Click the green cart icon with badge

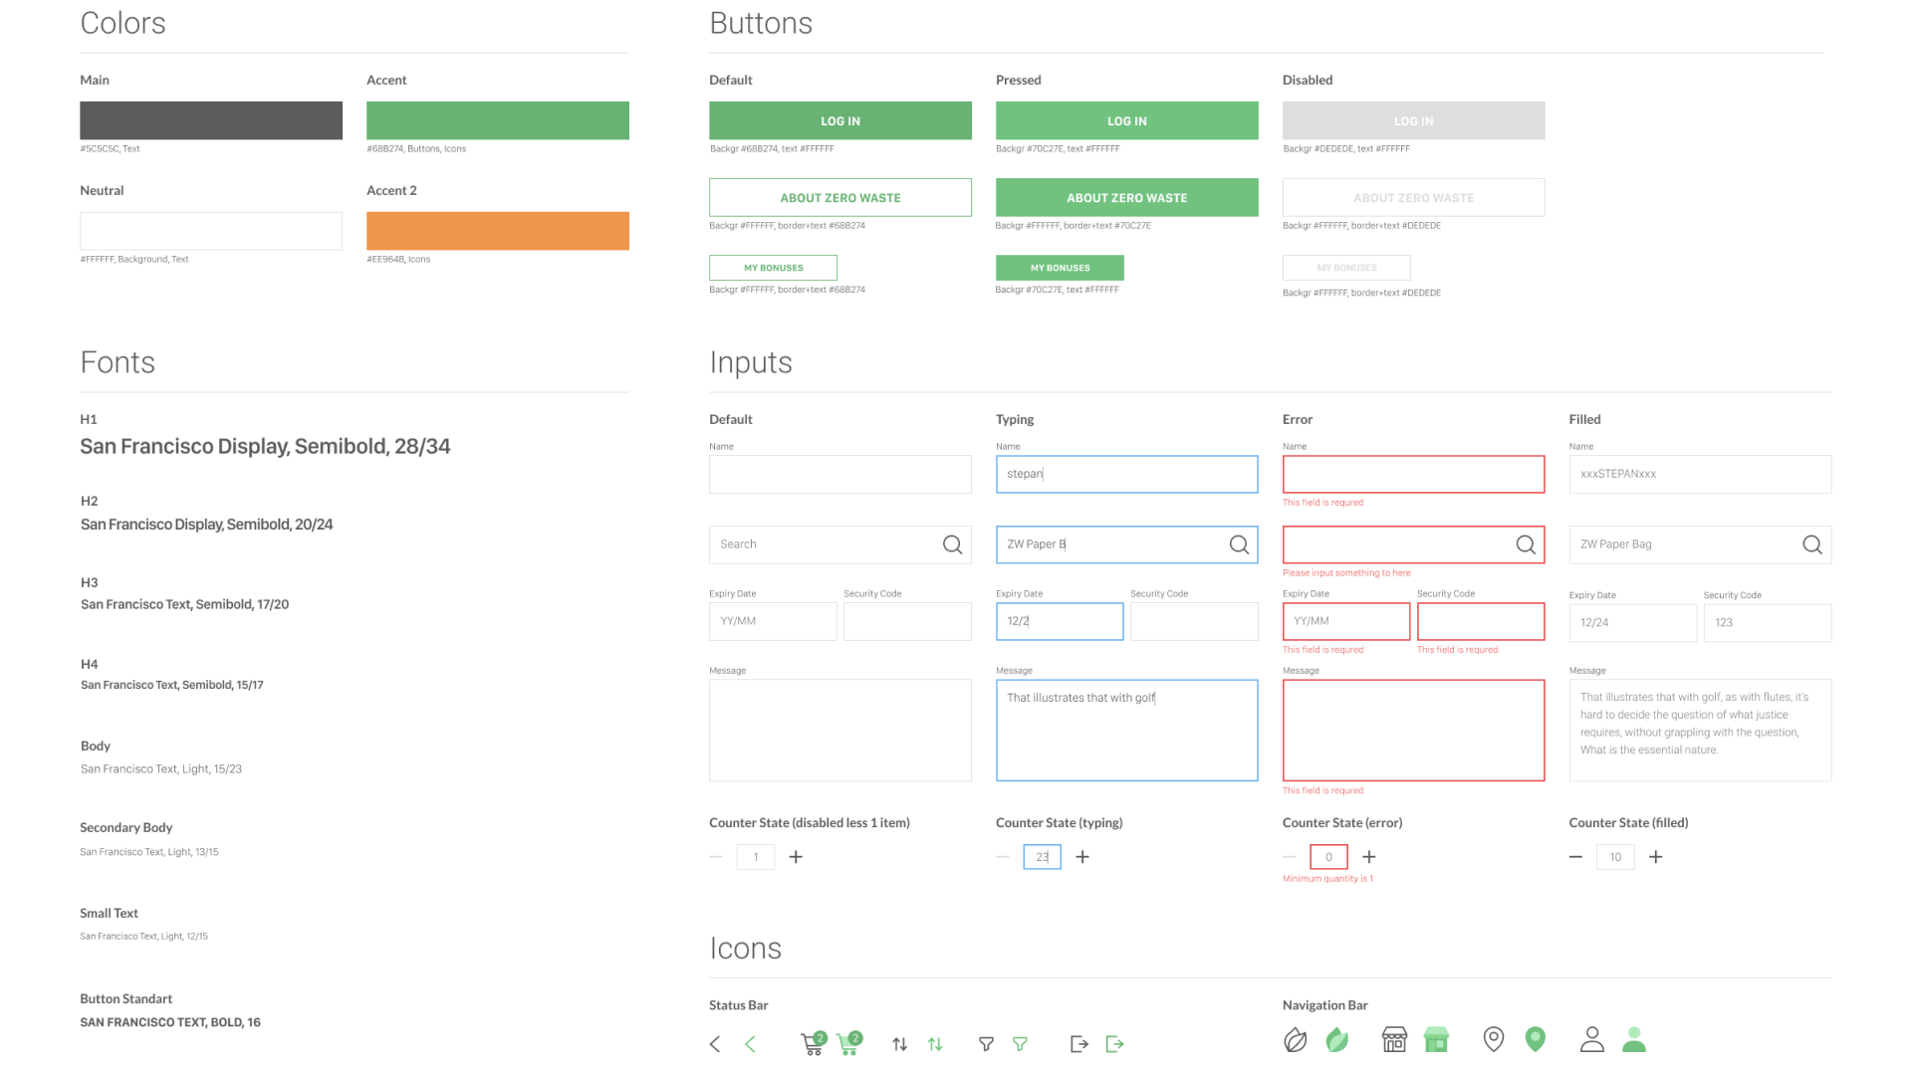(849, 1043)
